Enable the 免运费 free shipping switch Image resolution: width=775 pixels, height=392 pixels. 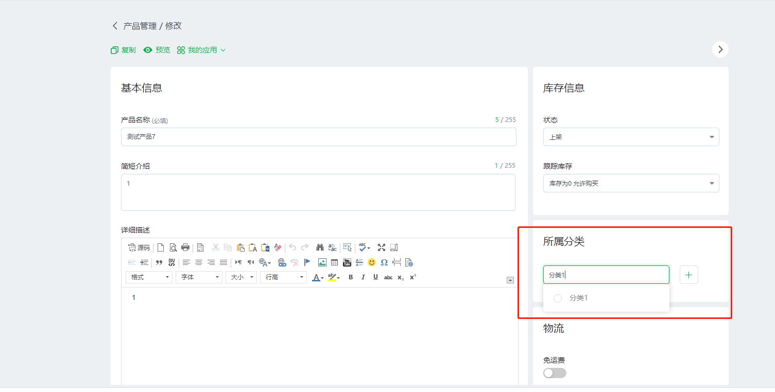[x=555, y=373]
